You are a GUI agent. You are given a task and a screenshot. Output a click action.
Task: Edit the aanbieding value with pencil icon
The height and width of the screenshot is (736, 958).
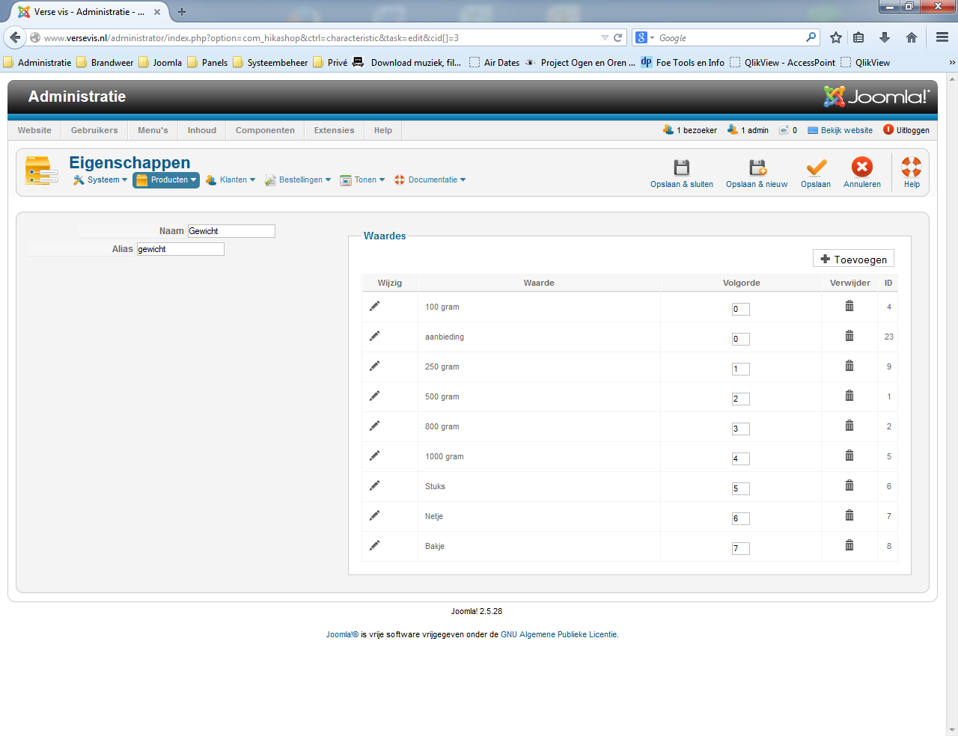374,336
